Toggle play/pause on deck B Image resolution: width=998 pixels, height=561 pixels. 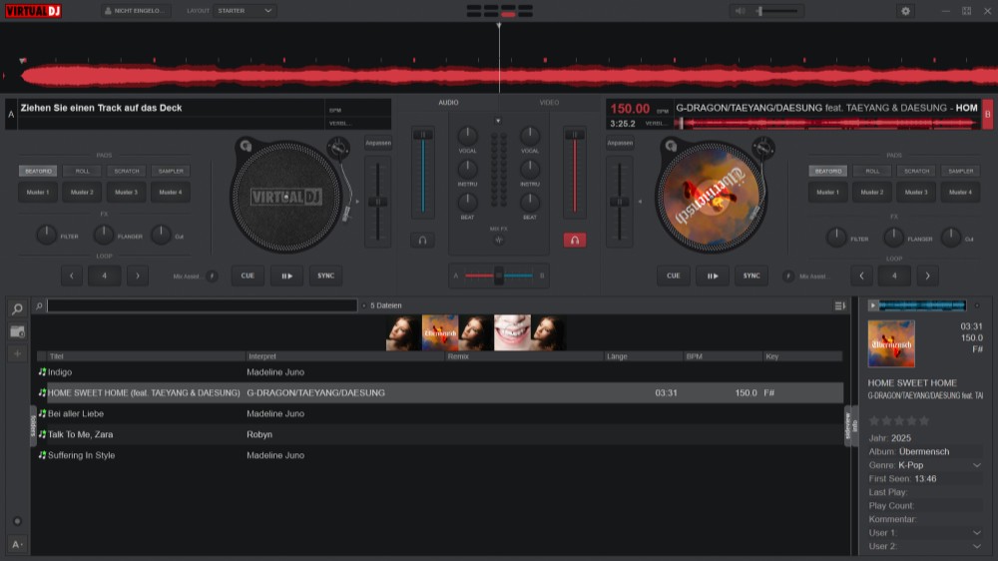[713, 276]
